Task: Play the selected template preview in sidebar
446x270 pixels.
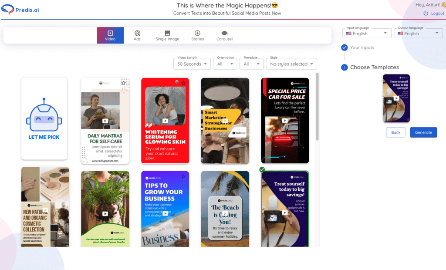Action: click(396, 98)
